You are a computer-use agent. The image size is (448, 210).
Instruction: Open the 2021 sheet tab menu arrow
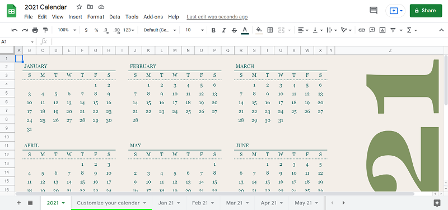[63, 203]
